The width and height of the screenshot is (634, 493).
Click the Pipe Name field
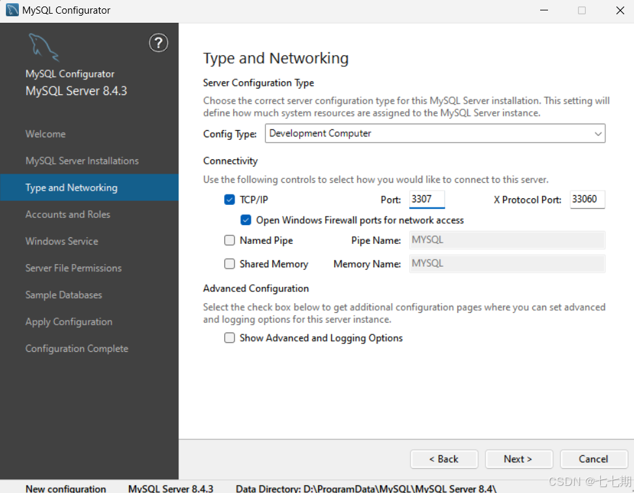[507, 241]
